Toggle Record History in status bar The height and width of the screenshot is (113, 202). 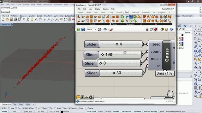(x=151, y=112)
